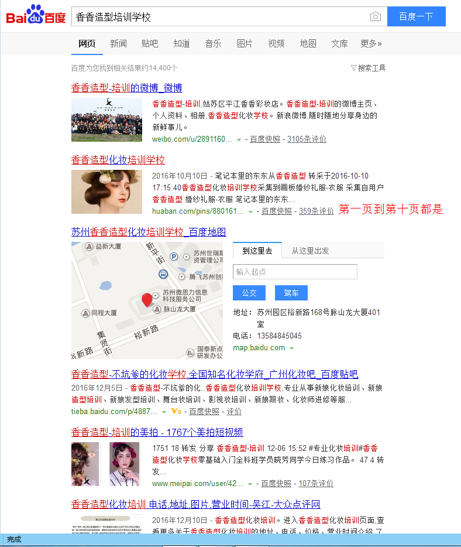461x547 pixels.
Task: Click the weibo group photo thumbnail
Action: 106,119
